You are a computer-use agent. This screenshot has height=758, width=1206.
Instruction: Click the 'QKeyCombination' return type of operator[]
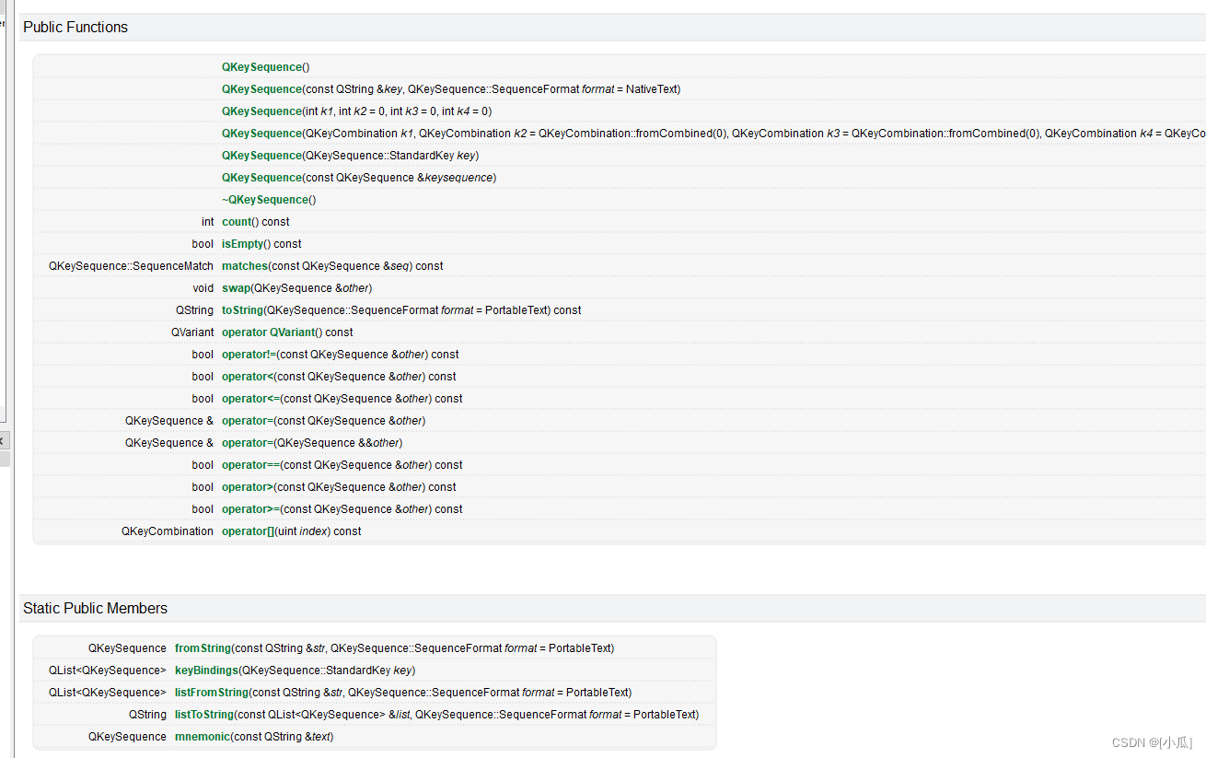pos(168,531)
